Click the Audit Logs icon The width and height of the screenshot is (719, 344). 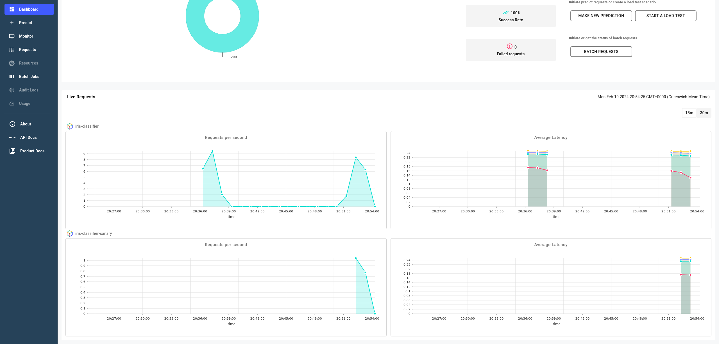coord(12,90)
